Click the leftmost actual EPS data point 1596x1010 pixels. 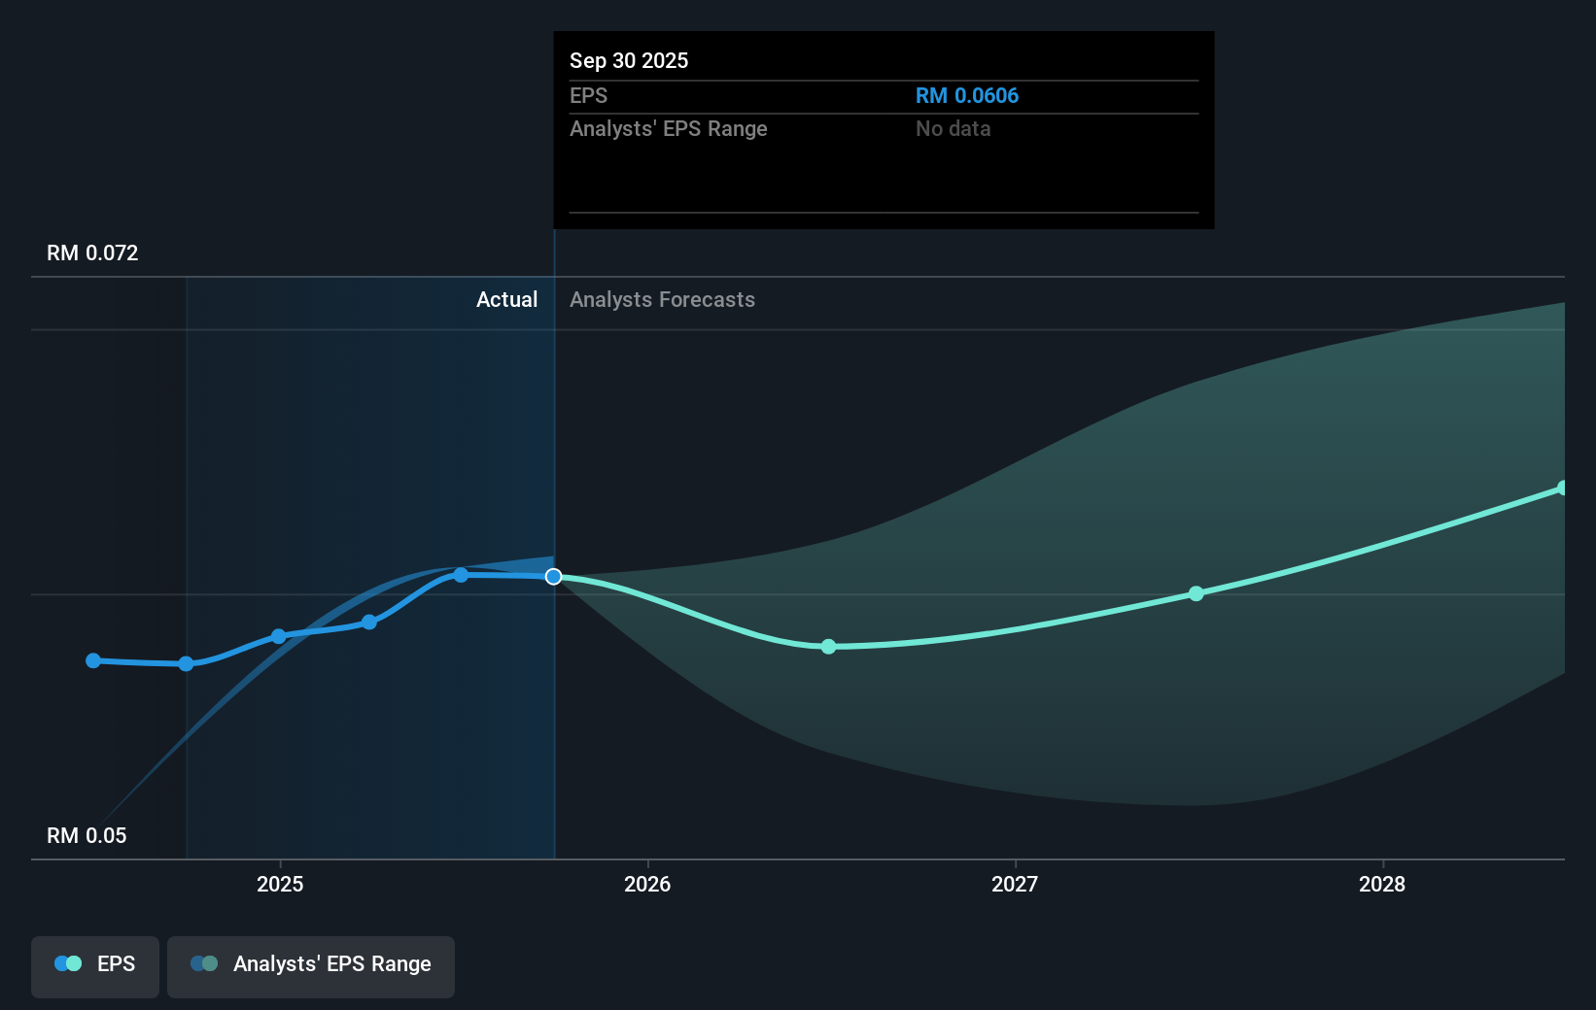(x=93, y=660)
